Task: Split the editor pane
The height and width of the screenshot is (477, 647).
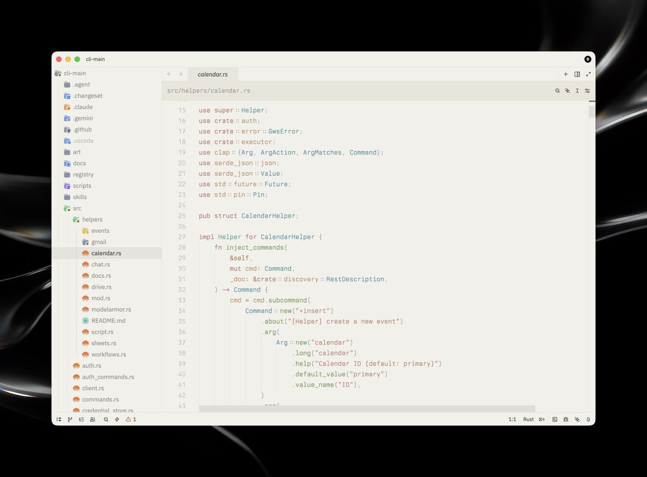Action: [x=577, y=74]
